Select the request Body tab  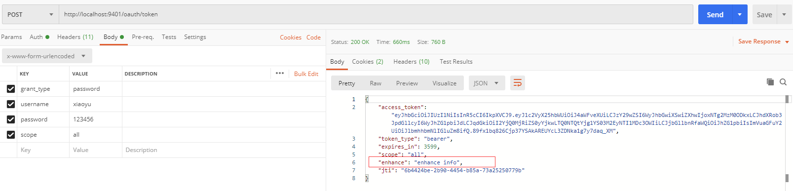coord(113,37)
